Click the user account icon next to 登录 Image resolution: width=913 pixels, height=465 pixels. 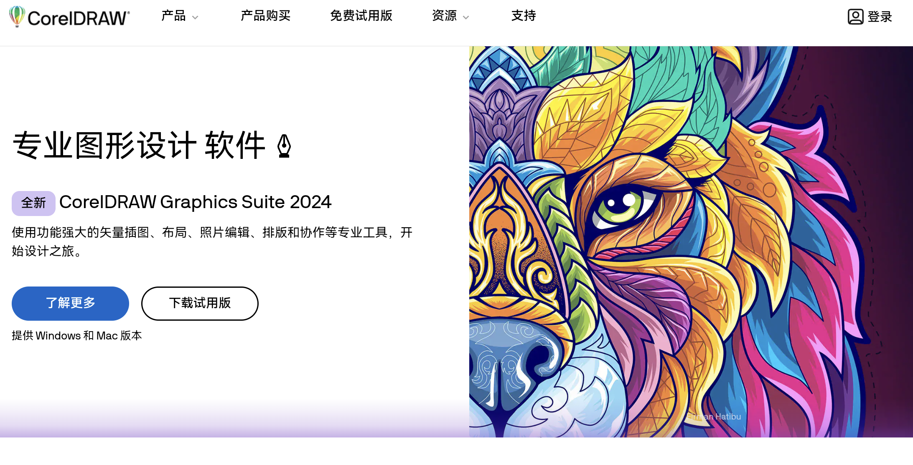click(x=855, y=17)
